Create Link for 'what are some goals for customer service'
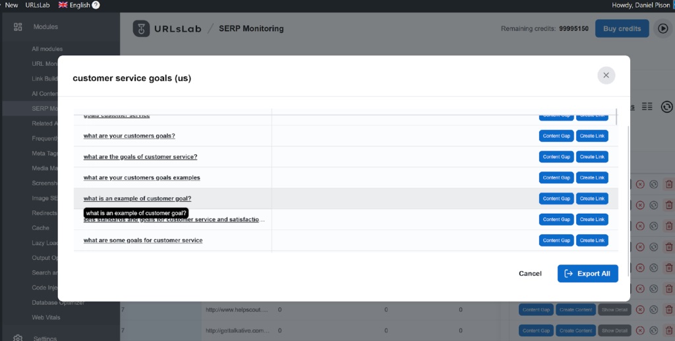675x341 pixels. point(592,240)
